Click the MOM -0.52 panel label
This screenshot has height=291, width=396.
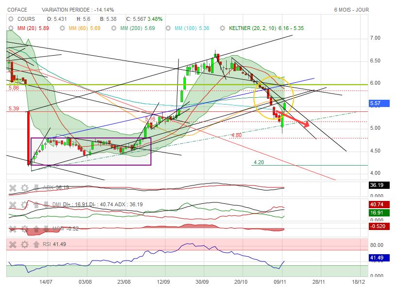[66, 229]
